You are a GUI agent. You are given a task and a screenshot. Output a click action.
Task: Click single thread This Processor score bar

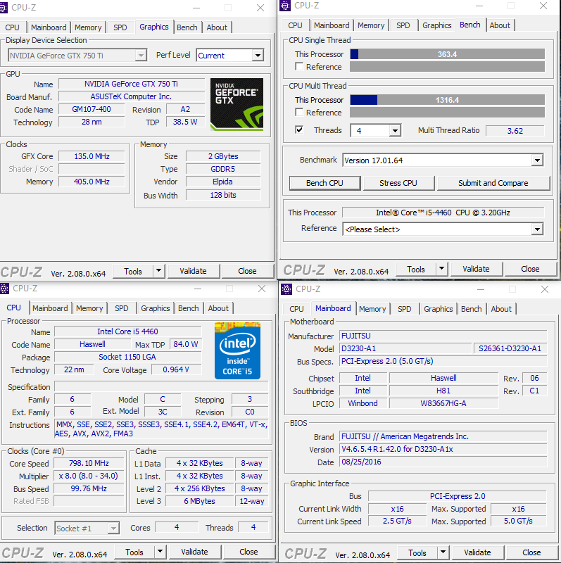point(447,54)
